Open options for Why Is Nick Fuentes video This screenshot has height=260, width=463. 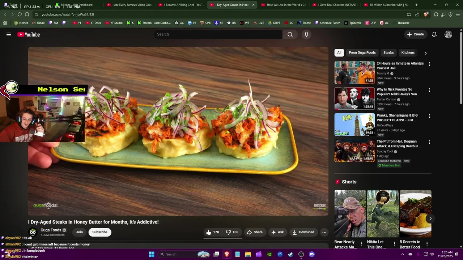[x=429, y=90]
